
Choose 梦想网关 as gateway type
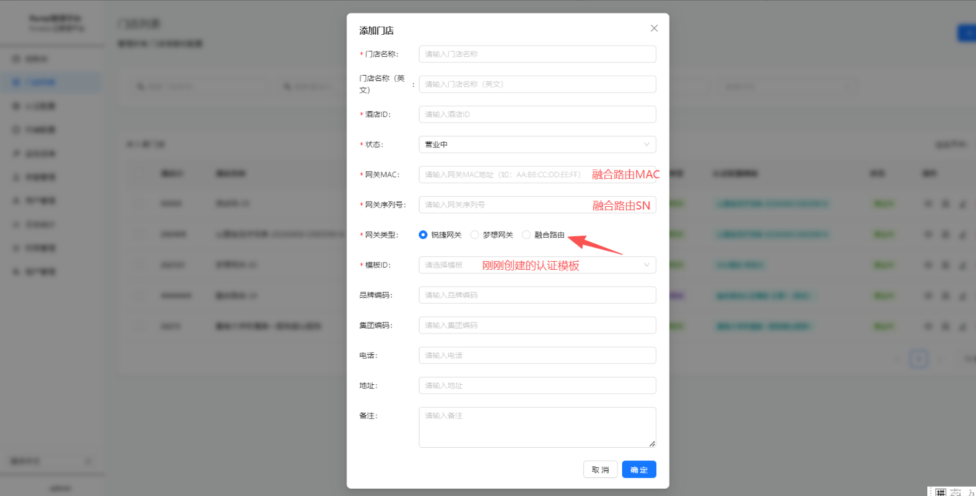pos(492,235)
